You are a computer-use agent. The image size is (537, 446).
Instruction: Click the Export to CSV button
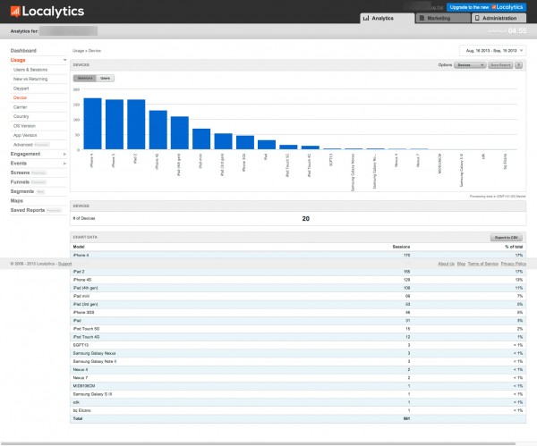point(507,238)
